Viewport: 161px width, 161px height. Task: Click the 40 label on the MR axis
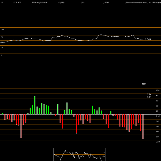(157, 106)
